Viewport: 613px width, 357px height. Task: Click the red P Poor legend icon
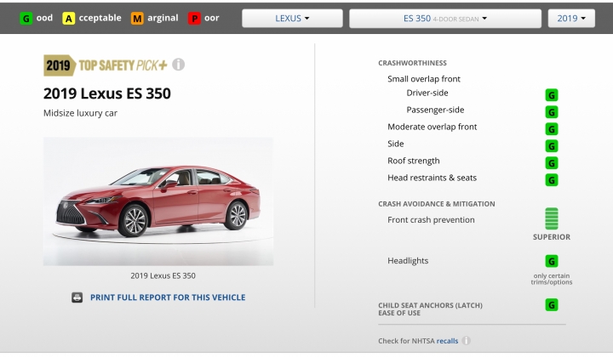pyautogui.click(x=194, y=19)
